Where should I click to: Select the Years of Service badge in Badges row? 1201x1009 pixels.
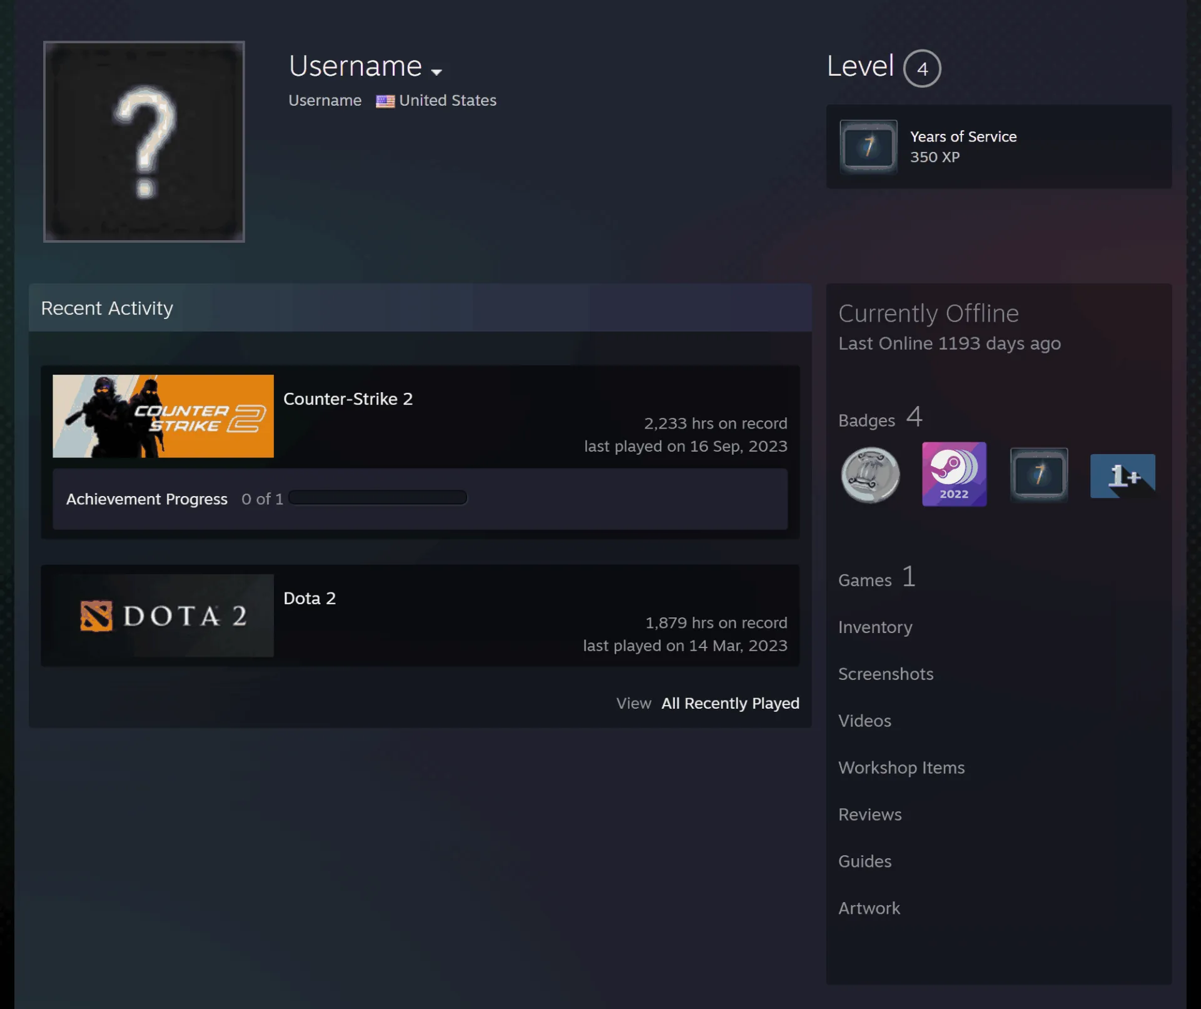point(1038,474)
